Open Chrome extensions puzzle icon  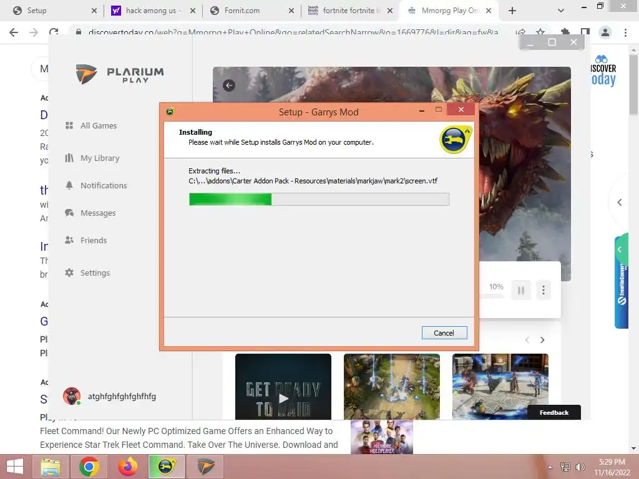coord(565,32)
